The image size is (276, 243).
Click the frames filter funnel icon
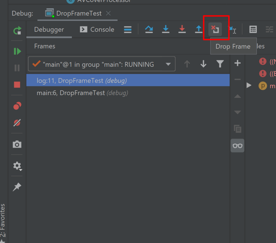coord(220,64)
